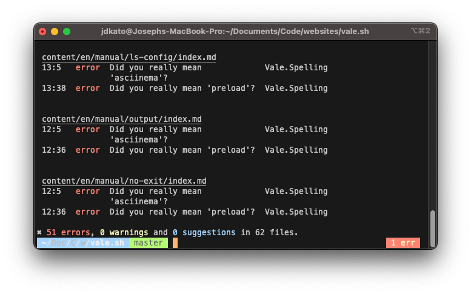Click the green 'master' git branch segment
The image size is (471, 294).
(x=149, y=242)
